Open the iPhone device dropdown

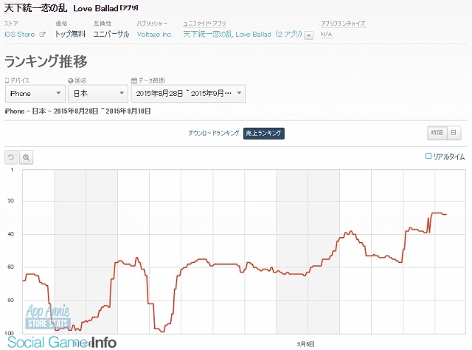coord(35,94)
